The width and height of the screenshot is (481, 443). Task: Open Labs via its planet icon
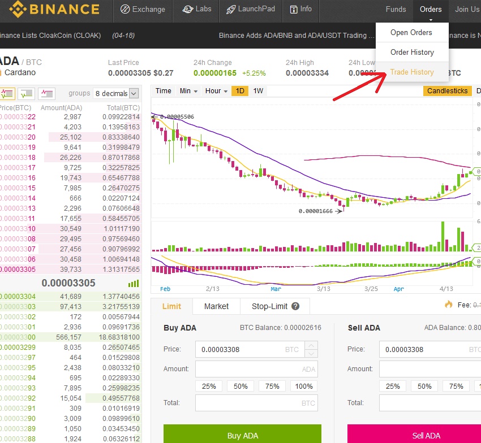(187, 10)
